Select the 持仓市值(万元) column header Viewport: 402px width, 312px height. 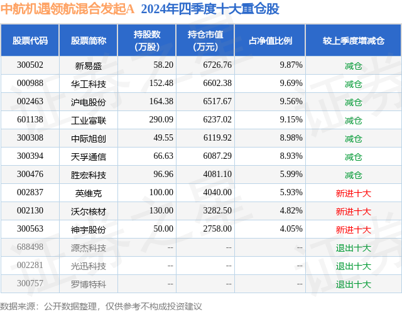205,40
